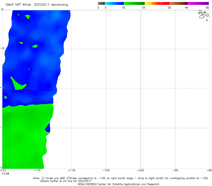Click the color bar label "18"
The image size is (212, 186).
tap(123, 8)
